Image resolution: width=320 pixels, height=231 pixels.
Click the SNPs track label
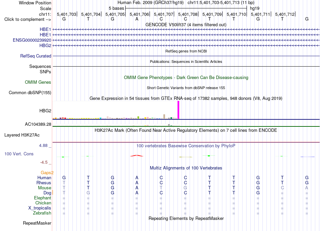tap(45, 72)
